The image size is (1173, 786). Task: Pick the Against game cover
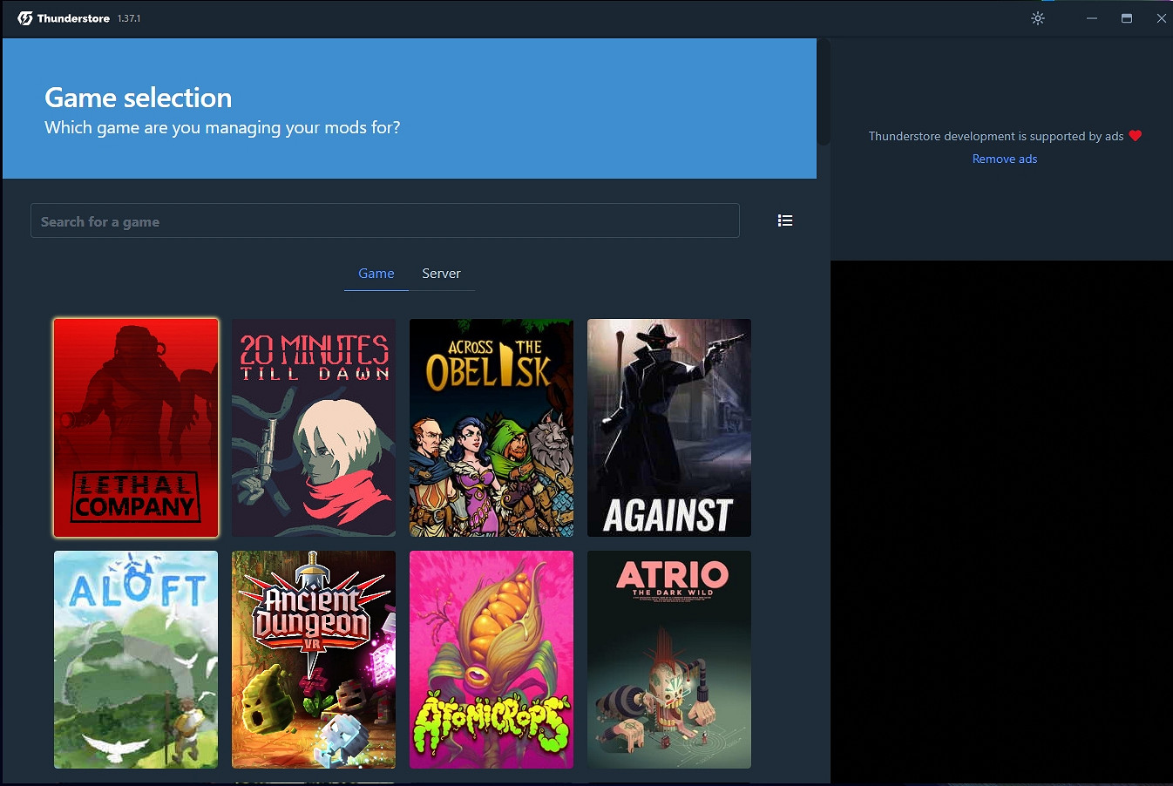point(669,427)
